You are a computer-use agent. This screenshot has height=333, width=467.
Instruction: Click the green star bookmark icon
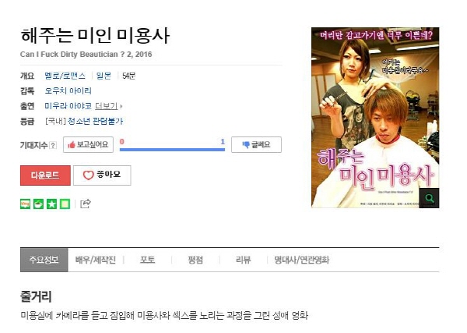[x=51, y=204]
